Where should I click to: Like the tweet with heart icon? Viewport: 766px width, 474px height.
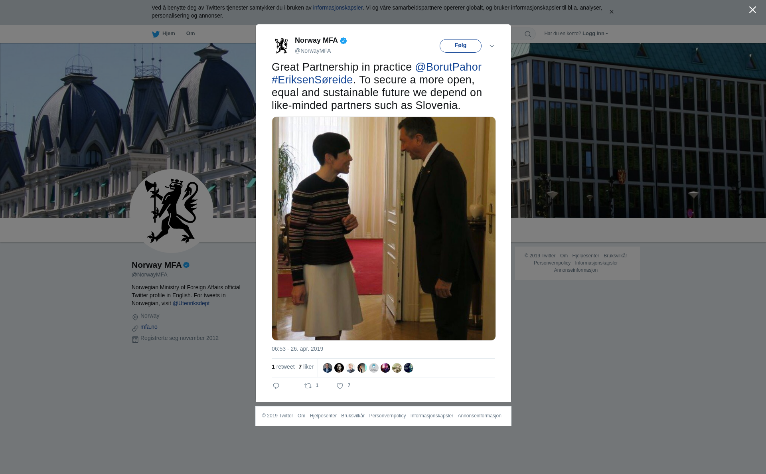click(340, 386)
